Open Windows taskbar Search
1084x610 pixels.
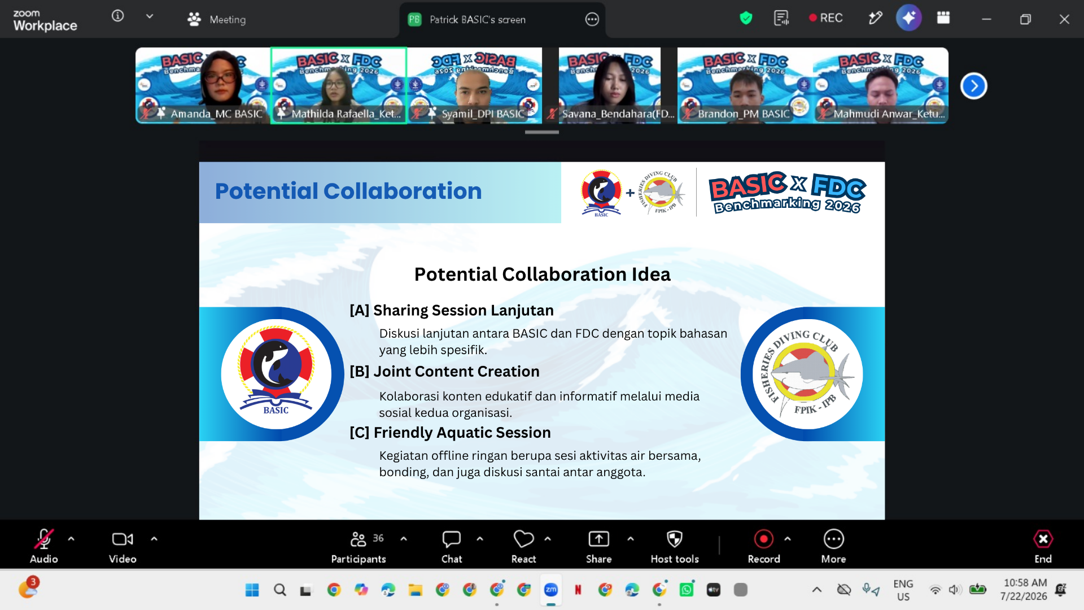(x=279, y=590)
